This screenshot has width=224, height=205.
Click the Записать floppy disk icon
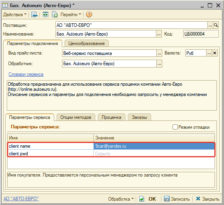(x=167, y=199)
